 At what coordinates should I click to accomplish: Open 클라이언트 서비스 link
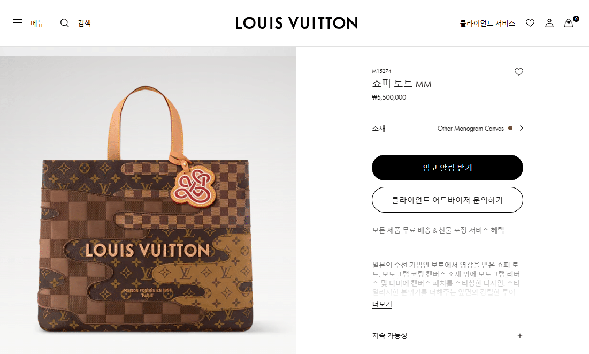(487, 24)
